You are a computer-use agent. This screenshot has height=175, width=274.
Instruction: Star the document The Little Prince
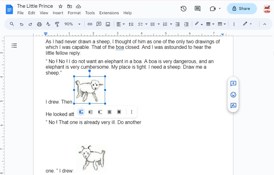pyautogui.click(x=60, y=6)
